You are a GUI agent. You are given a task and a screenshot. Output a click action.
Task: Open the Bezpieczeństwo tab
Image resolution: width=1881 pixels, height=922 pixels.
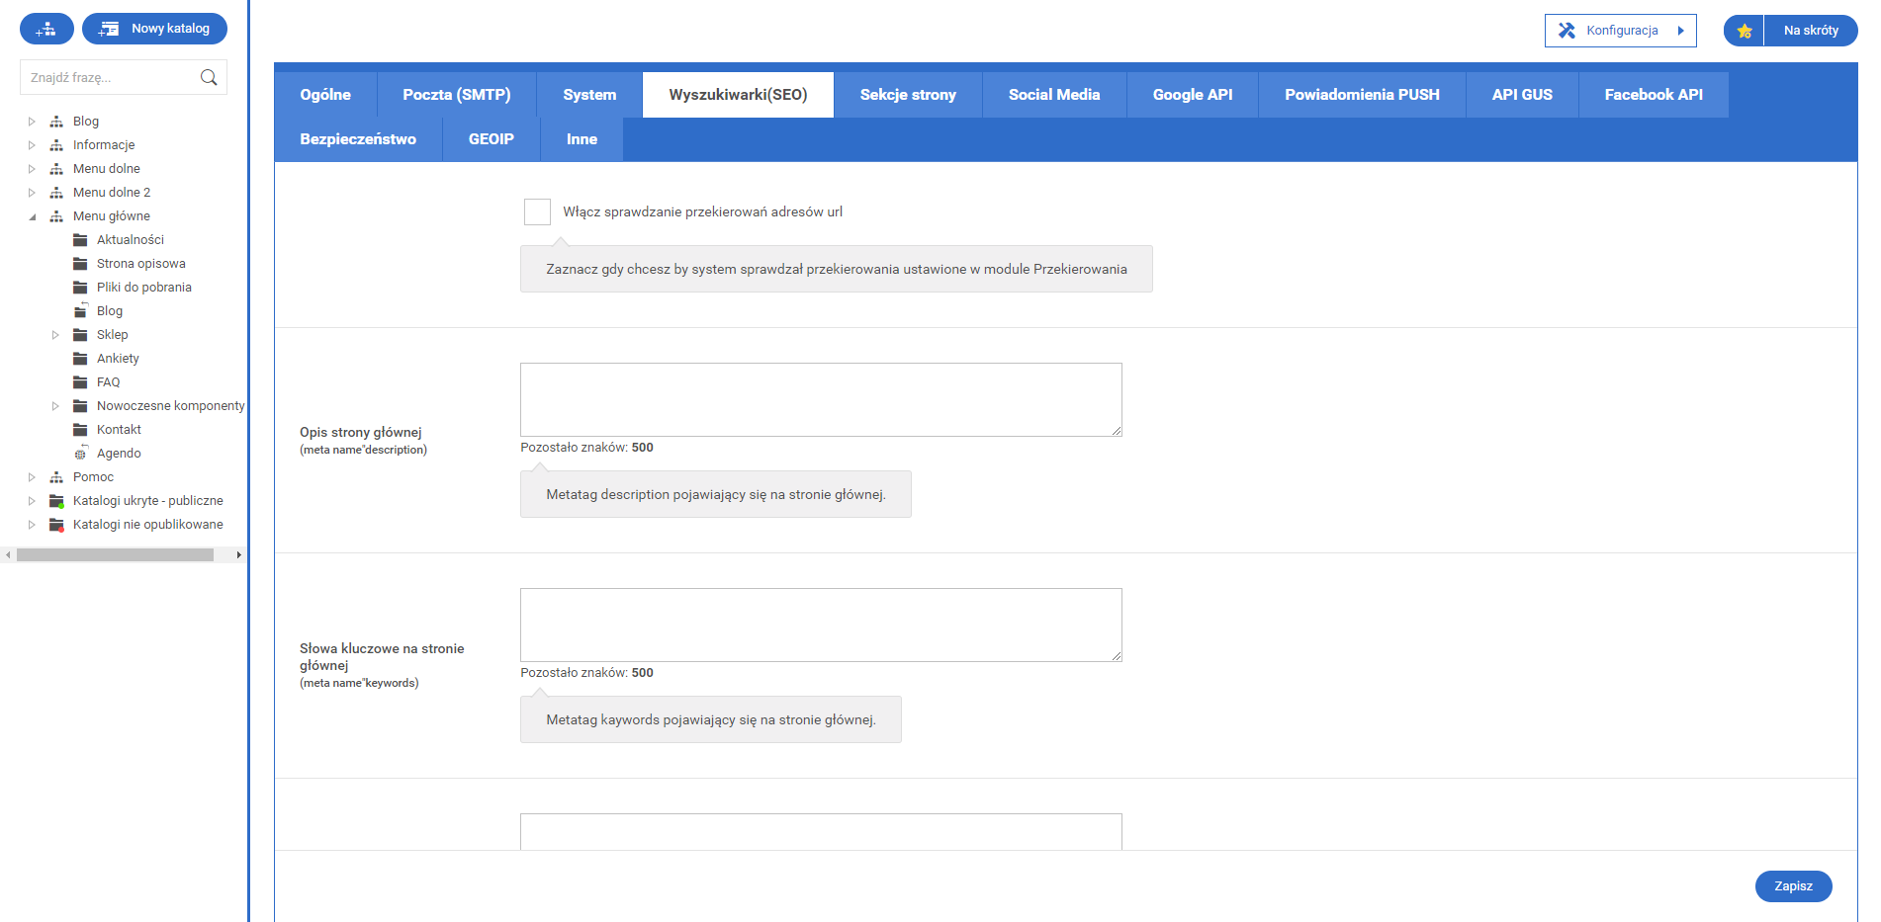(358, 139)
